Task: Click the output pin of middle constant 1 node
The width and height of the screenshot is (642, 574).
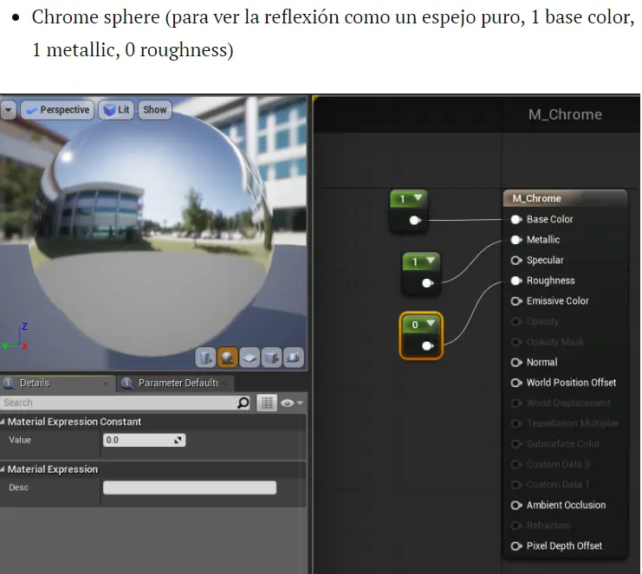Action: 427,283
